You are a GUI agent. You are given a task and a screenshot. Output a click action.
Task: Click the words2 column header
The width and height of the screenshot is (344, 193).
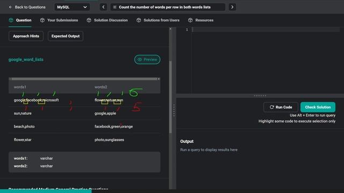point(101,87)
